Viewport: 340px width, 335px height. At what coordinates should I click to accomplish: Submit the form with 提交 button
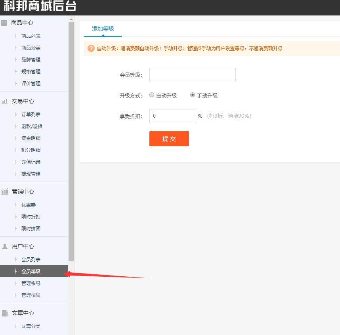(169, 139)
